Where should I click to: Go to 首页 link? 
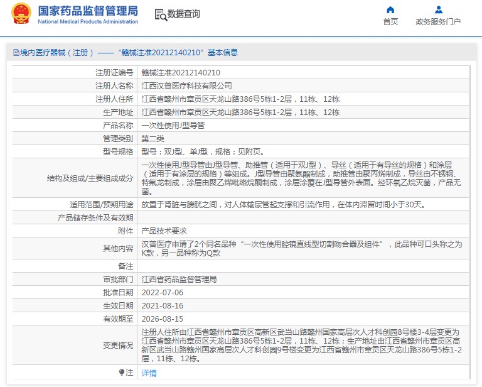[x=390, y=22]
